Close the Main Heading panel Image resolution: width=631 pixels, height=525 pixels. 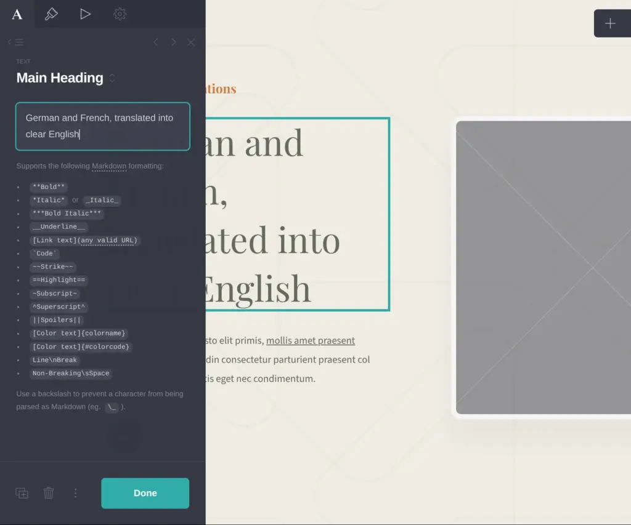click(x=191, y=42)
